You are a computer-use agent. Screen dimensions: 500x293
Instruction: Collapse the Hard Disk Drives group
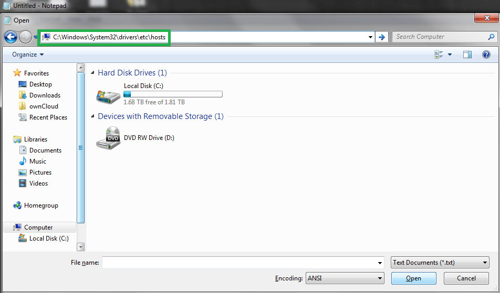point(92,73)
